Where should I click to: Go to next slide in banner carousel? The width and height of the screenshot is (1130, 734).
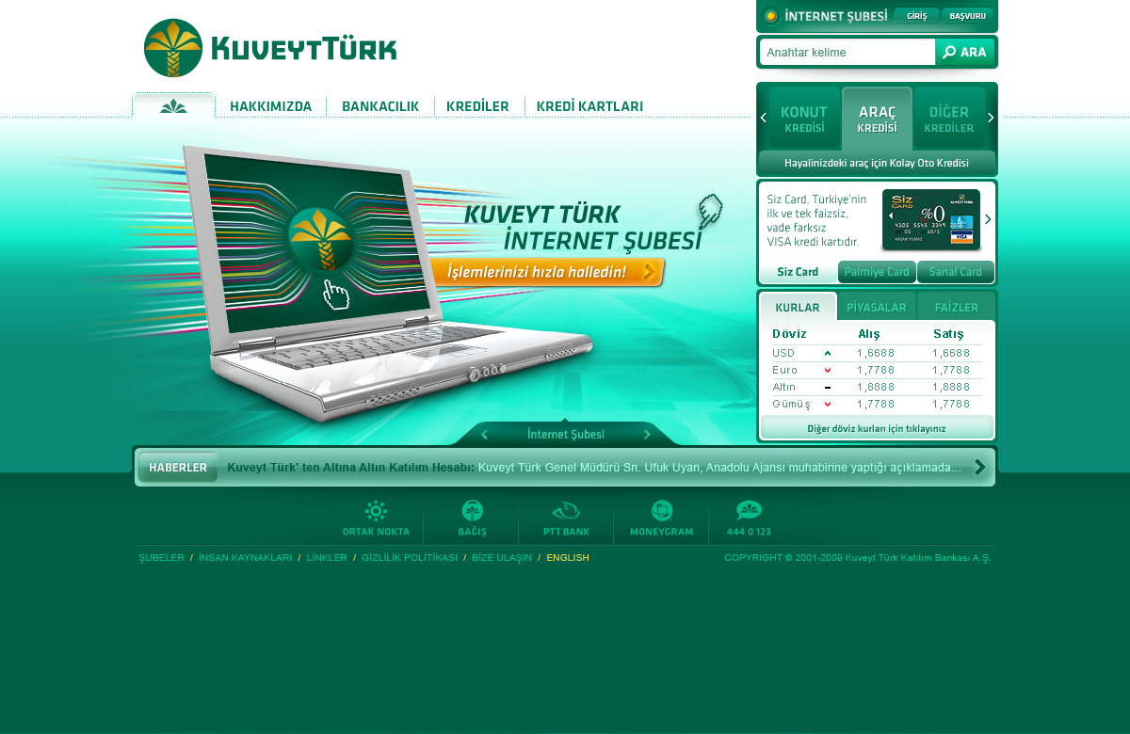coord(647,435)
